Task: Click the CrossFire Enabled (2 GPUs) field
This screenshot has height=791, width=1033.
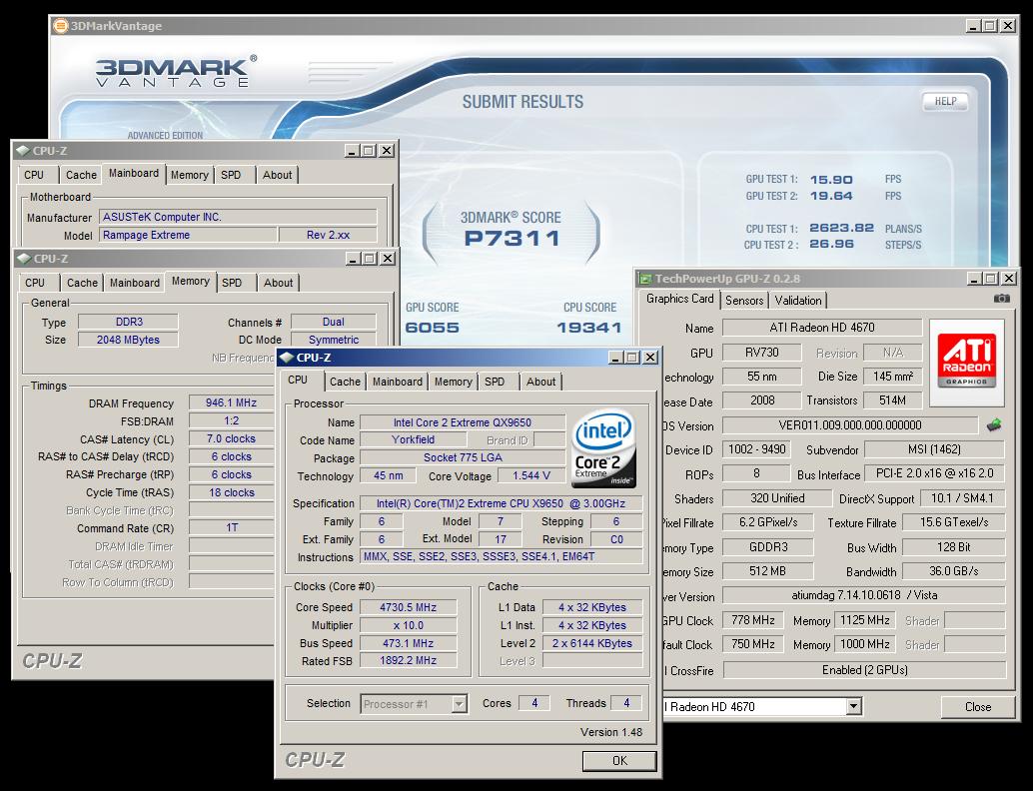Action: click(864, 670)
